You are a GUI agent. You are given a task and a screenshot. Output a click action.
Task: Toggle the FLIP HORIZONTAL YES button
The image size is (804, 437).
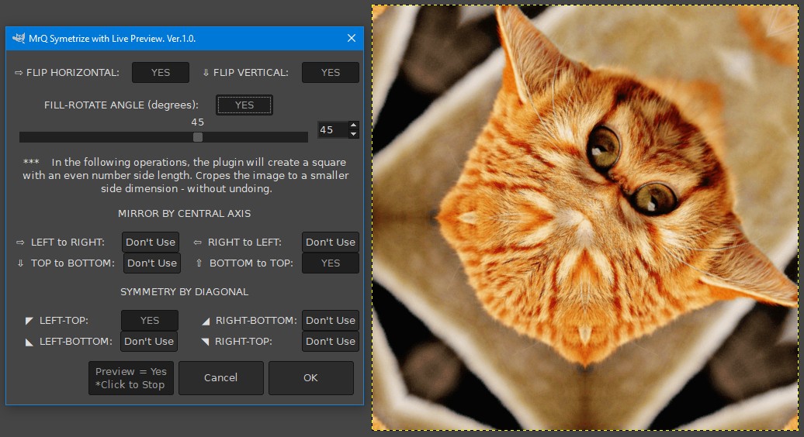pyautogui.click(x=161, y=73)
